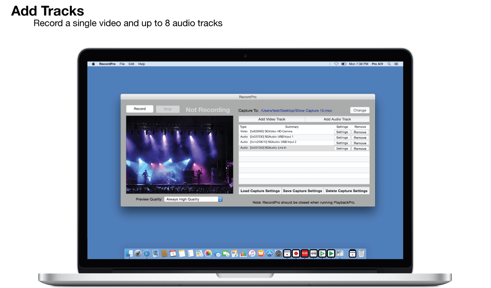
Task: Open iBooks orange book icon in Dock
Action: tap(261, 253)
